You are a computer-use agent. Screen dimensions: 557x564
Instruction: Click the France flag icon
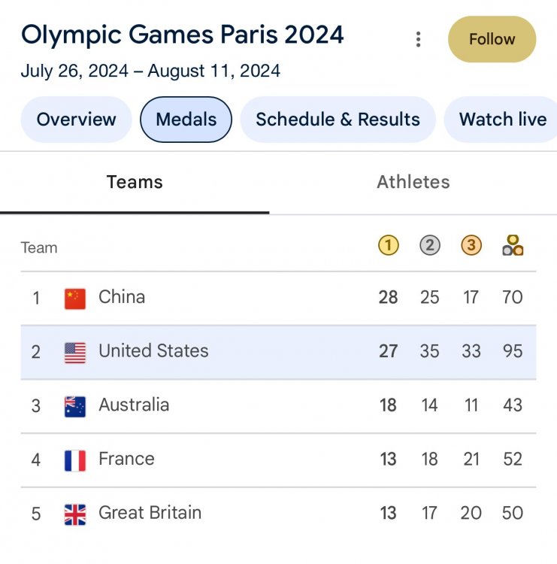coord(75,460)
